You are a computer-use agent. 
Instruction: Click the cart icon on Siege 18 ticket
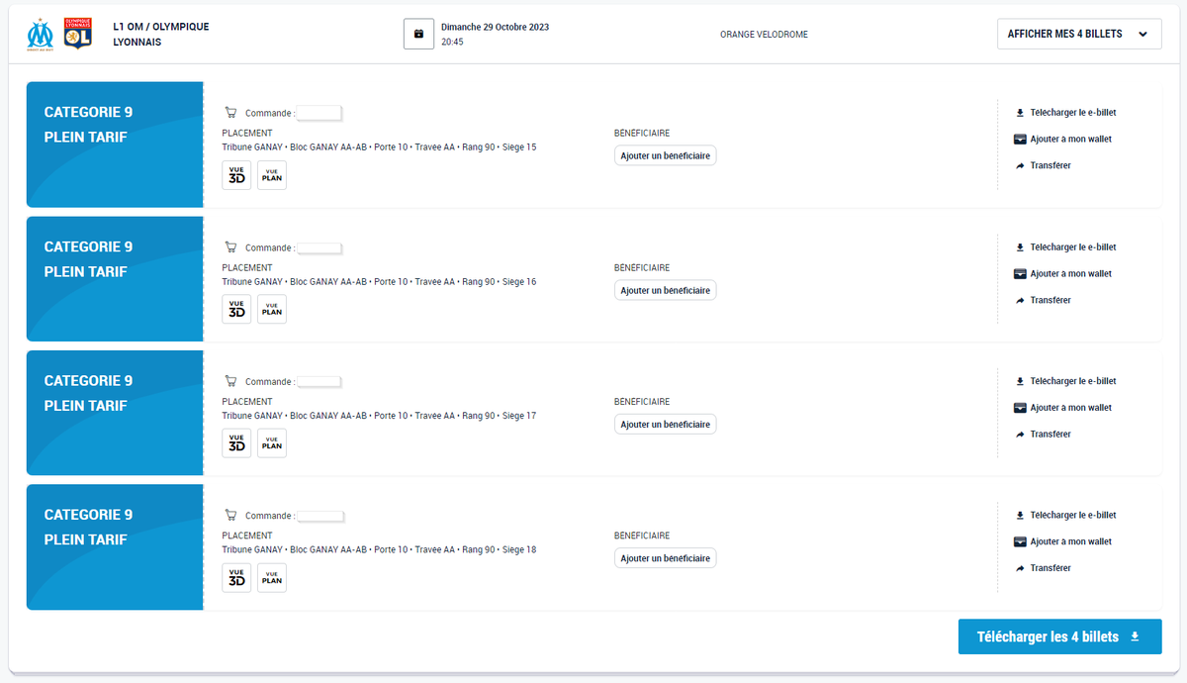[230, 515]
